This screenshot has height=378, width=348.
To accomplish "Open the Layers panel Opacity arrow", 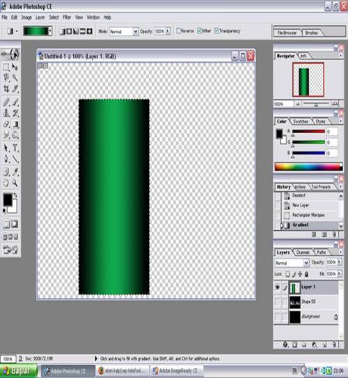I will point(340,262).
